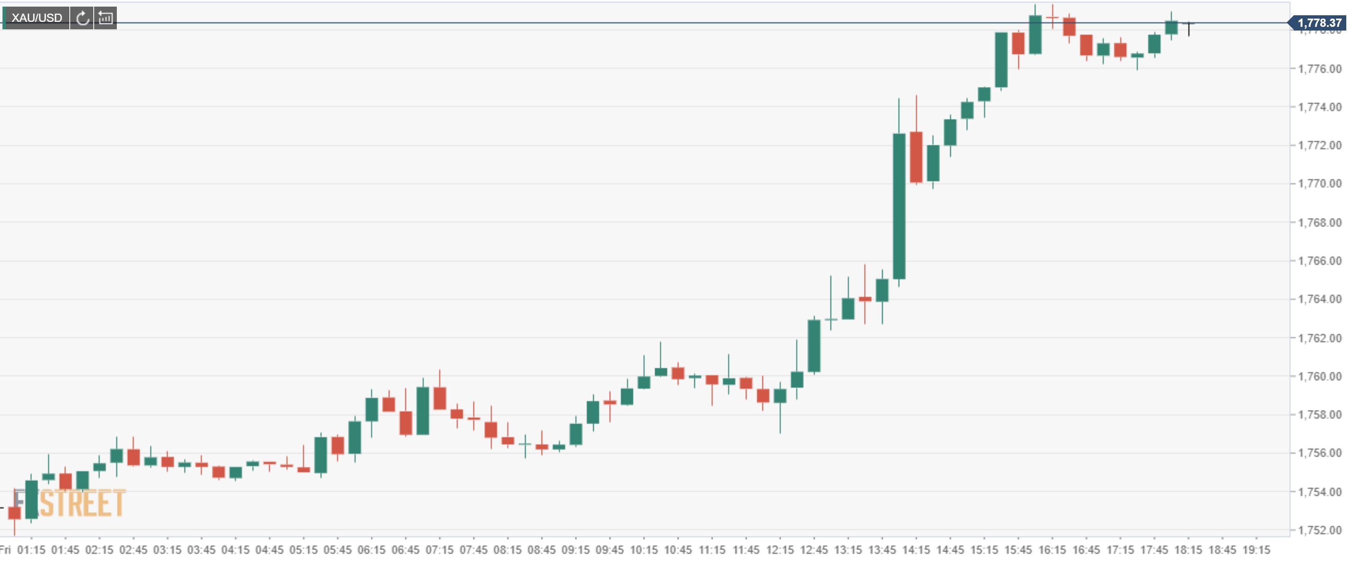Click the 12:15 time axis label
Viewport: 1357px width, 566px height.
point(779,550)
